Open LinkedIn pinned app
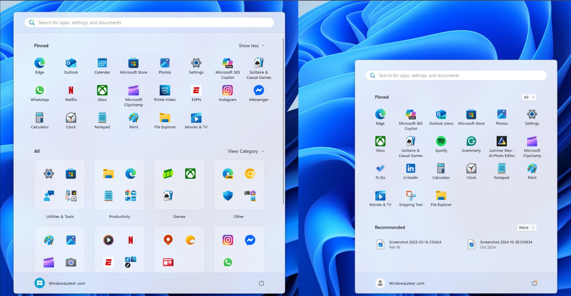This screenshot has height=296, width=571. click(x=411, y=171)
